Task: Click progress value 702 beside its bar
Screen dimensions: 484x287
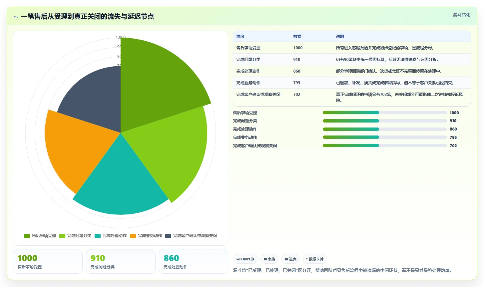Action: pyautogui.click(x=453, y=146)
